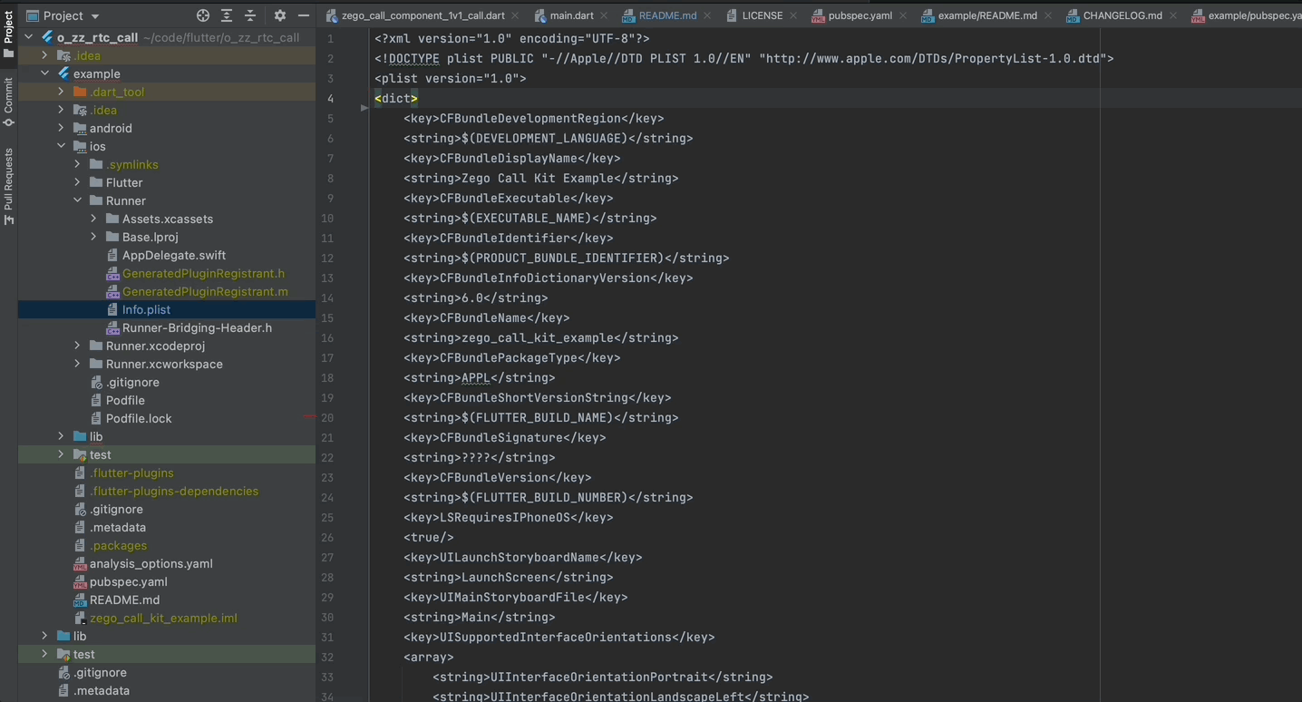This screenshot has height=702, width=1302.
Task: Click the Collapse All icon in Project panel
Action: coord(250,15)
